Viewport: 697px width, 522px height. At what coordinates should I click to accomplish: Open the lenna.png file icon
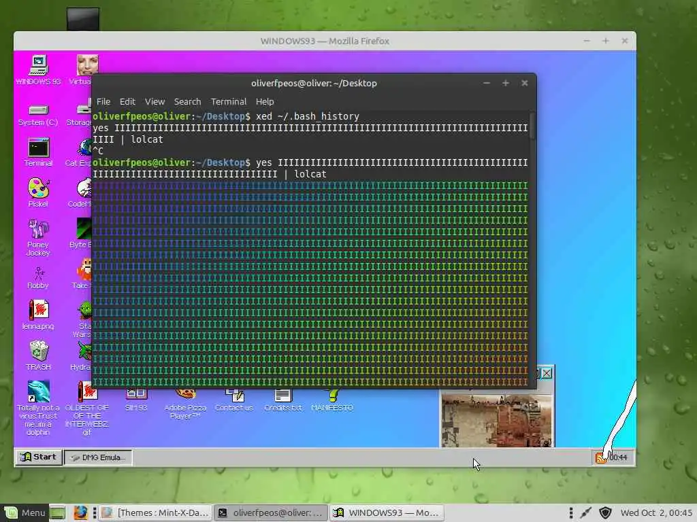pyautogui.click(x=38, y=314)
